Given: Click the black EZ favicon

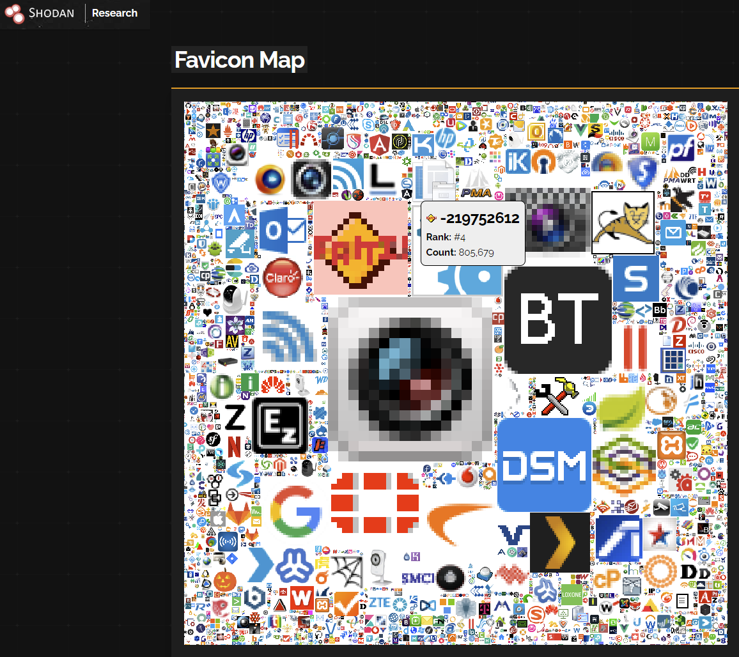Looking at the screenshot, I should pos(280,426).
